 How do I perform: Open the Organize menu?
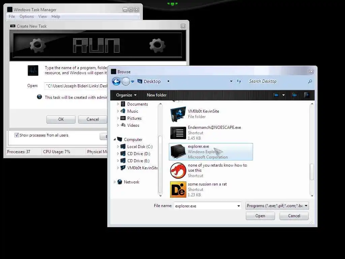[126, 95]
